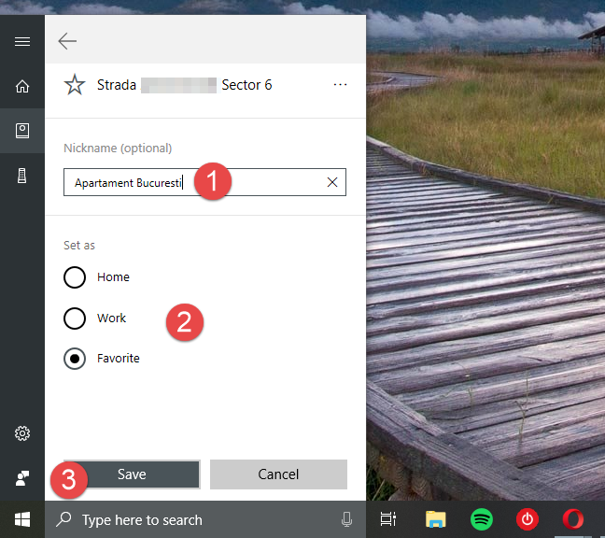605x538 pixels.
Task: Click inside the Nickname text field
Action: coord(204,182)
